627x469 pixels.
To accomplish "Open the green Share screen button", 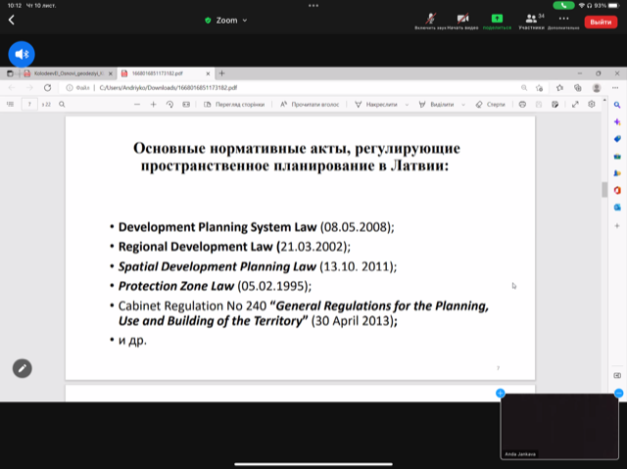I will pyautogui.click(x=497, y=22).
